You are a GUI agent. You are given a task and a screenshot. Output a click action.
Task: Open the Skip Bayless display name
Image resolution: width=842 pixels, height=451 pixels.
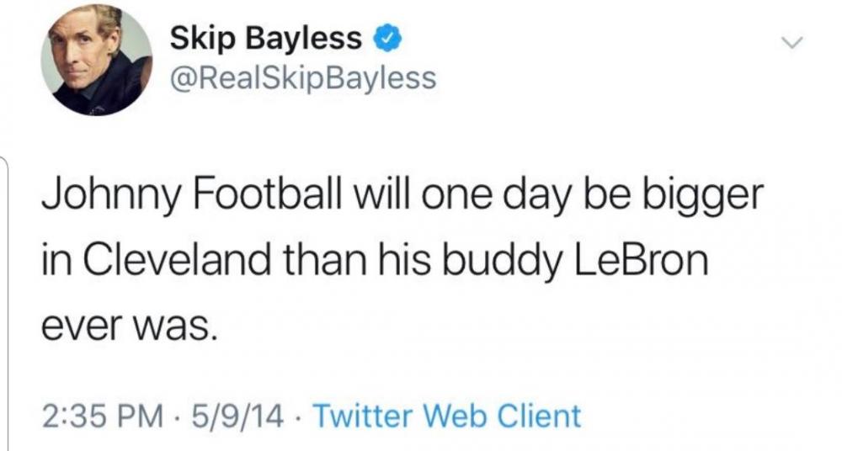click(266, 40)
